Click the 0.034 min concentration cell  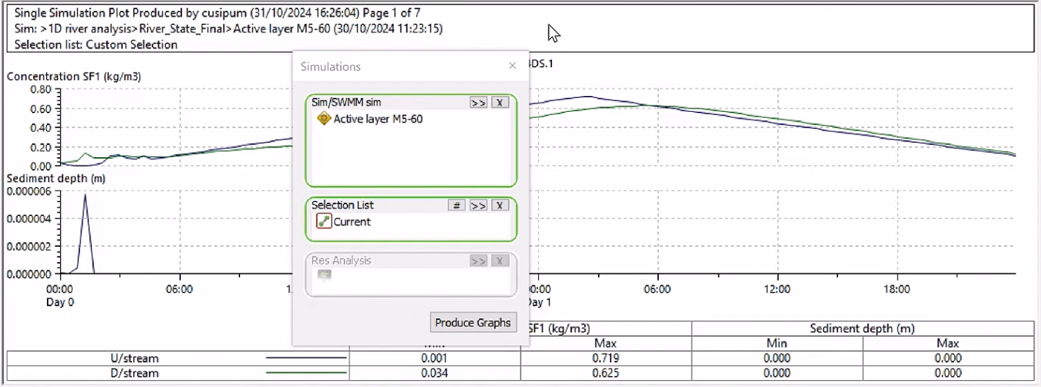[435, 373]
